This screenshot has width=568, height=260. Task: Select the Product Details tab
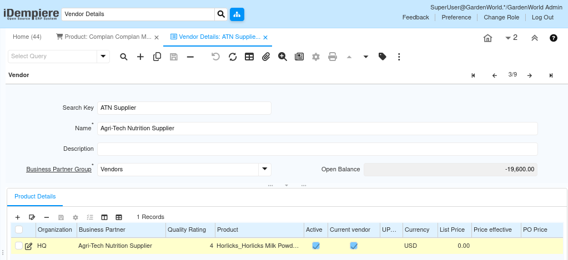35,197
